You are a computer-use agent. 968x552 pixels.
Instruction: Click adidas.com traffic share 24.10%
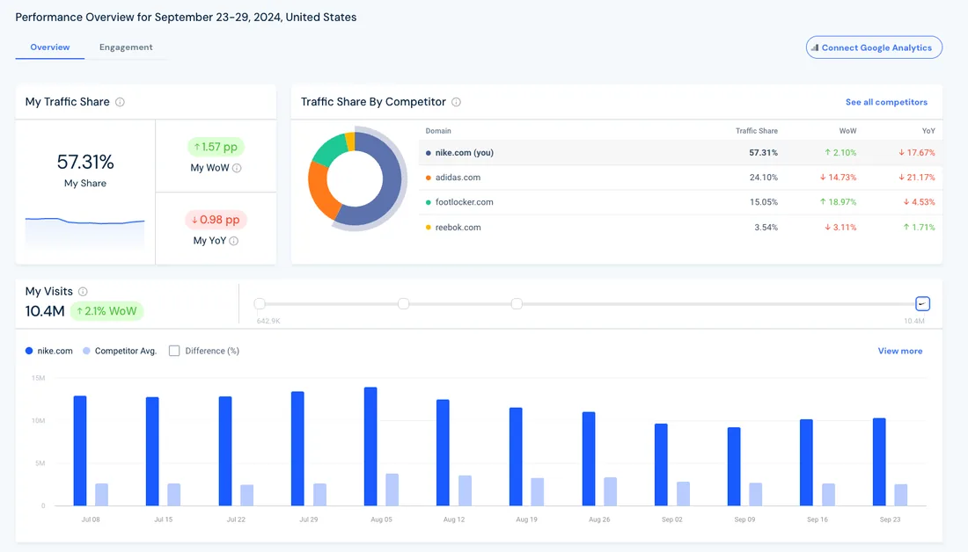pyautogui.click(x=763, y=178)
